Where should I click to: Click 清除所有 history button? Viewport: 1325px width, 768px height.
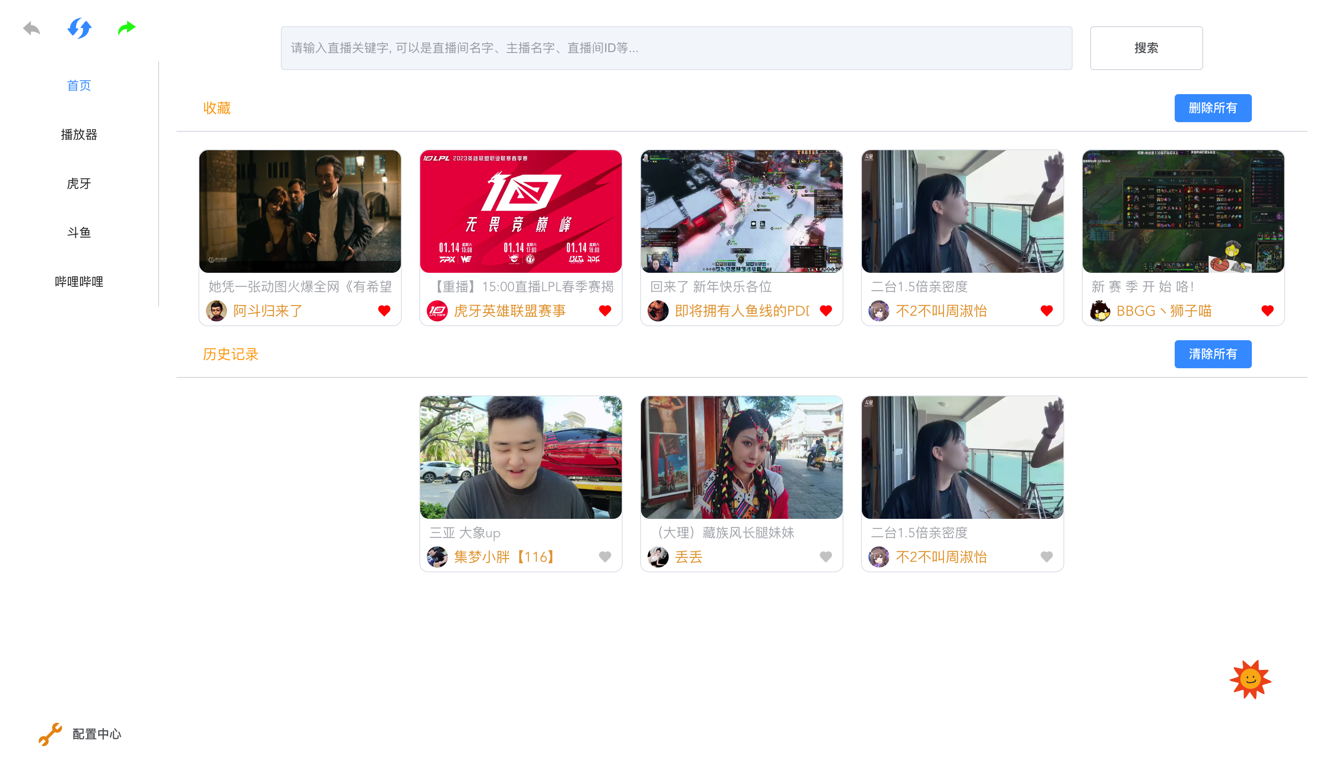coord(1212,354)
